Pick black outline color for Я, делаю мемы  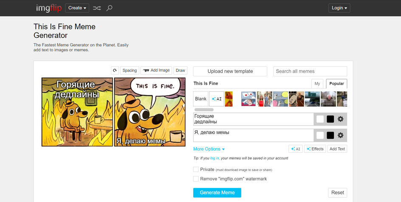pyautogui.click(x=330, y=135)
